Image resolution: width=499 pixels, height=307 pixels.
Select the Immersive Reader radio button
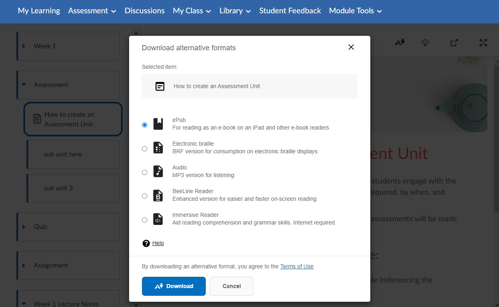pos(145,220)
